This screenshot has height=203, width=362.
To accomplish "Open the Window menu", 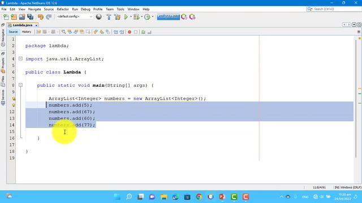I will point(133,9).
